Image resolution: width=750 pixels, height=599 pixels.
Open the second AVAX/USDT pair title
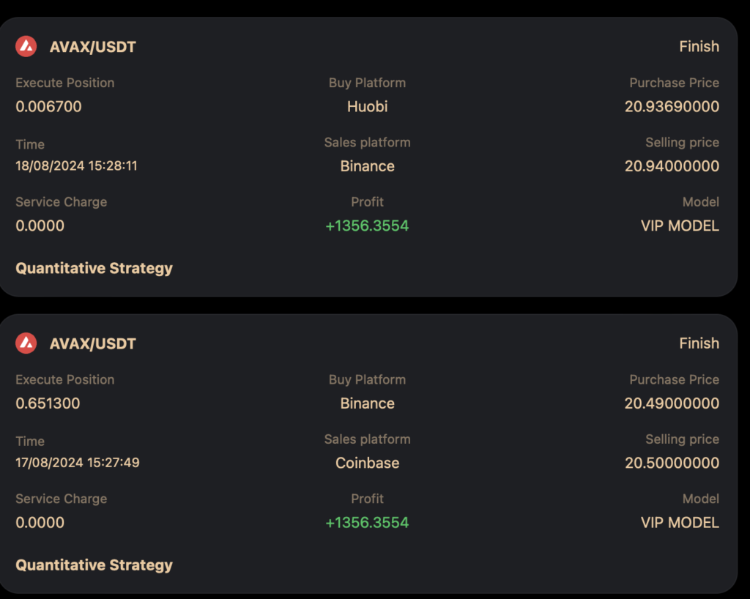tap(93, 343)
